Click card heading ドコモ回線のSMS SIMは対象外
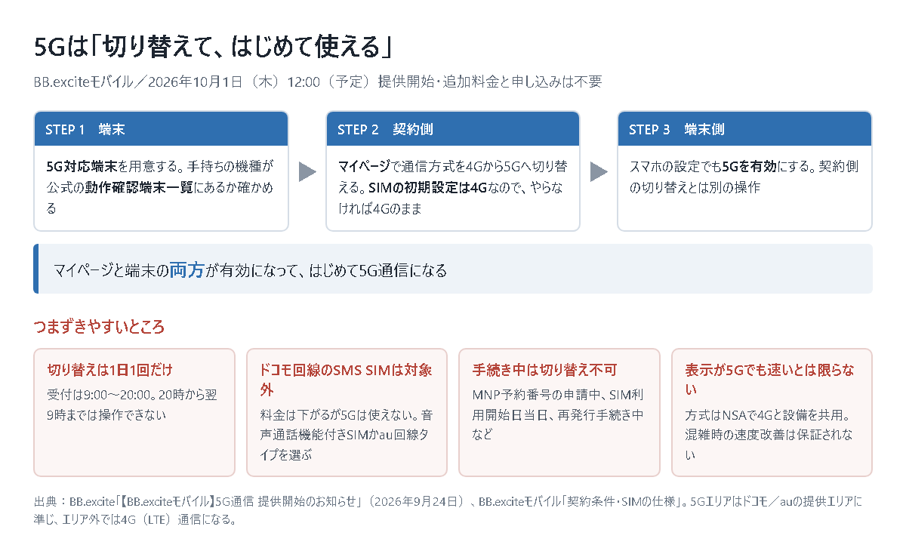Image resolution: width=906 pixels, height=545 pixels. point(347,380)
